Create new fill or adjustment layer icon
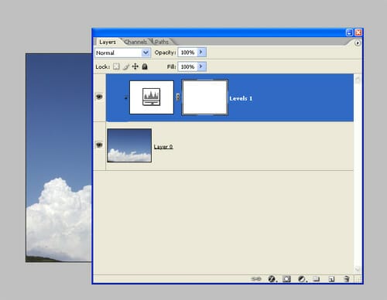 tap(302, 279)
